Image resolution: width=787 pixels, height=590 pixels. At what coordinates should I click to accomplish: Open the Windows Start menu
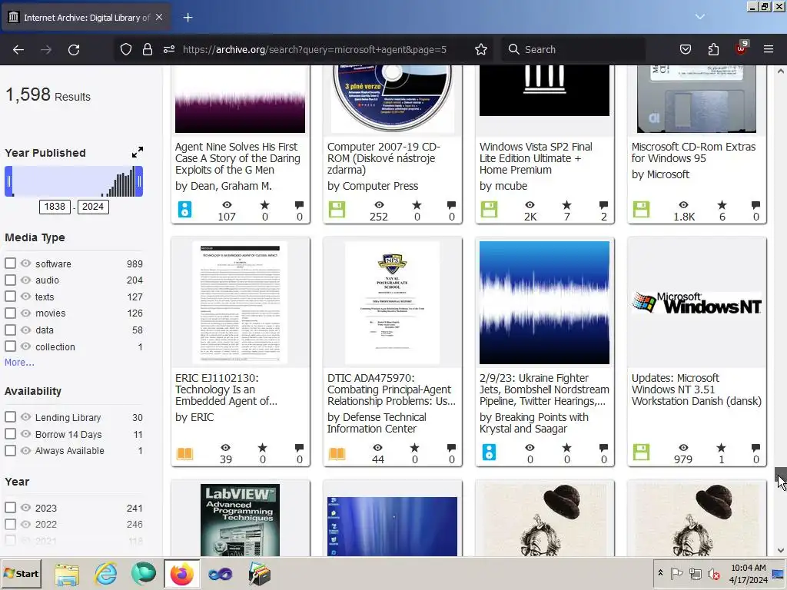tap(21, 573)
